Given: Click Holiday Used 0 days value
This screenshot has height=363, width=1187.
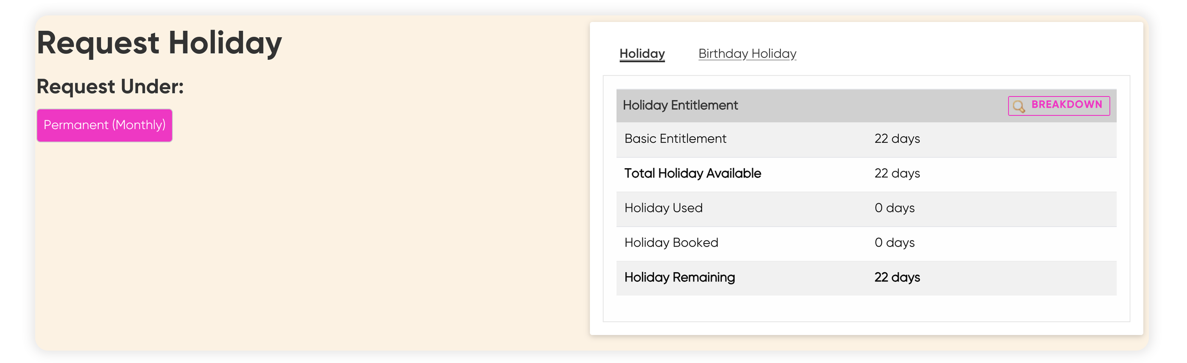Looking at the screenshot, I should click(895, 208).
